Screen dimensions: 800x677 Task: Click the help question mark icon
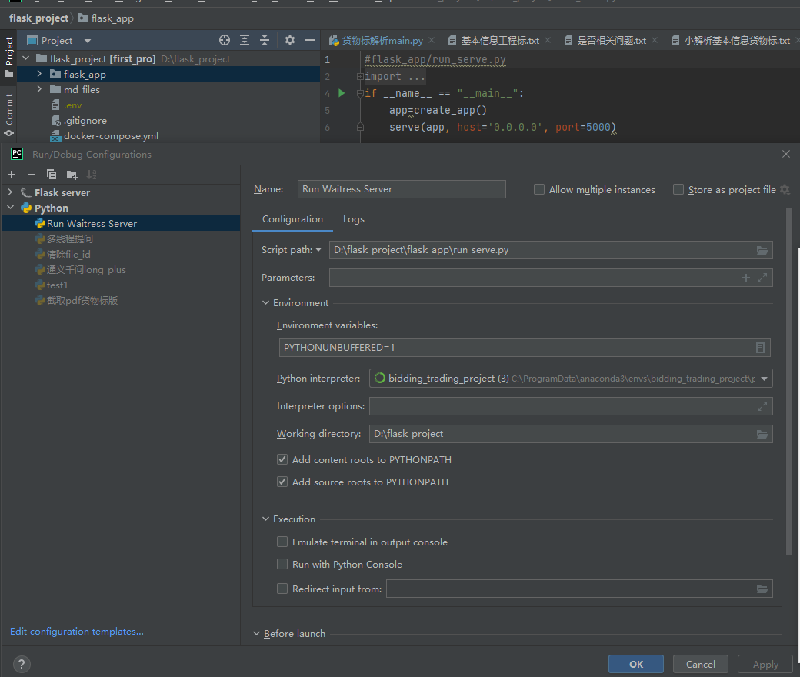[22, 664]
